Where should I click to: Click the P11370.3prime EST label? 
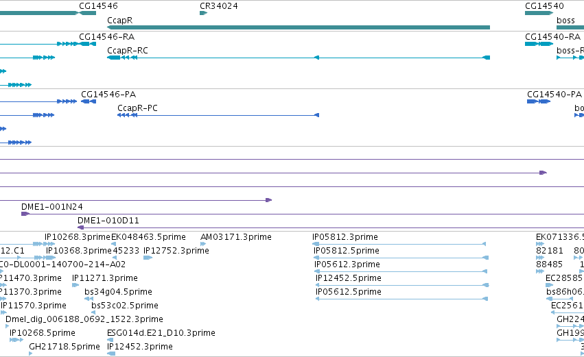(31, 292)
